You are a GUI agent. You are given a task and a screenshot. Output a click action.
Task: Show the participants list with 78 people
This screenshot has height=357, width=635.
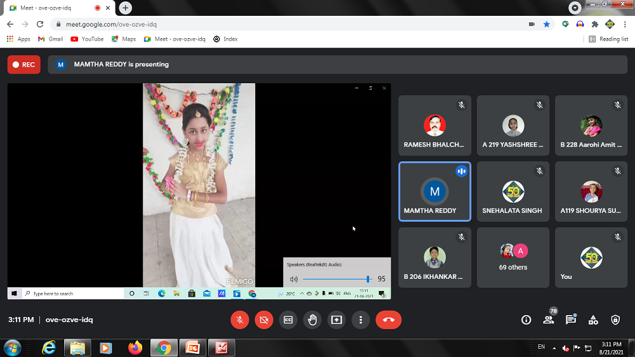pyautogui.click(x=548, y=320)
